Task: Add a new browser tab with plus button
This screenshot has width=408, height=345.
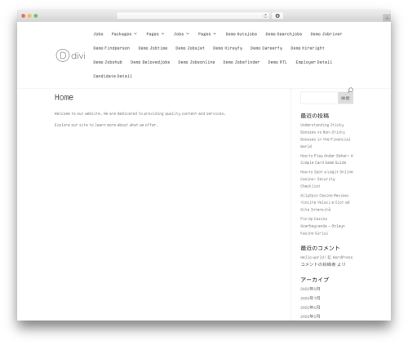Action: 387,18
